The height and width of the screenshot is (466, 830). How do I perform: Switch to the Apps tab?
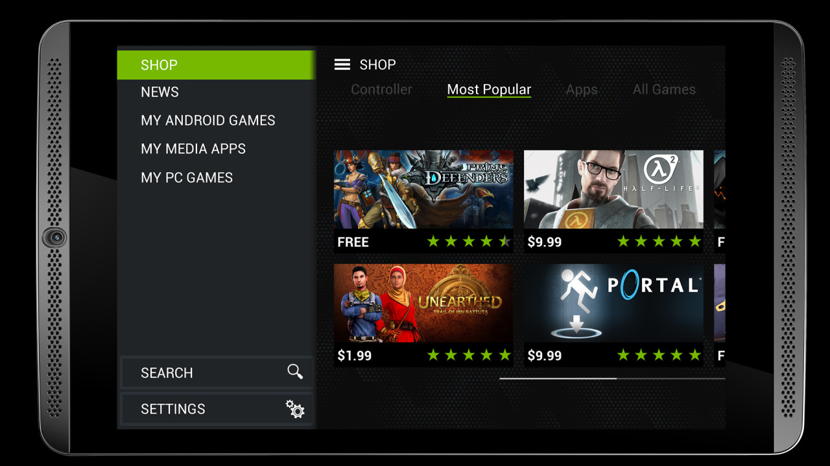tap(582, 89)
